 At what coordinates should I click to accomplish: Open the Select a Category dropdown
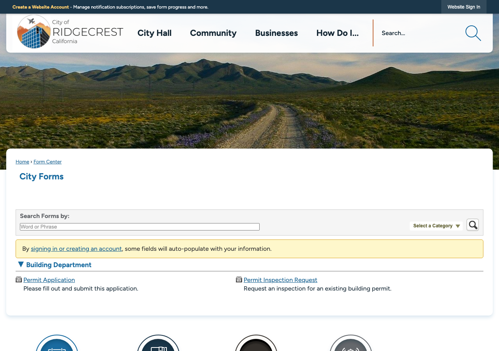click(436, 226)
